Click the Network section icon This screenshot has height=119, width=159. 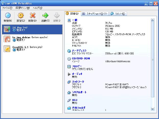[69, 82]
